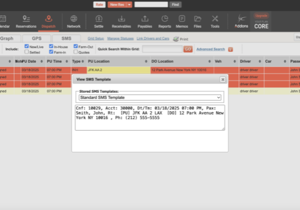Image resolution: width=300 pixels, height=210 pixels.
Task: Toggle the In-House checkbox
Action: pos(51,46)
